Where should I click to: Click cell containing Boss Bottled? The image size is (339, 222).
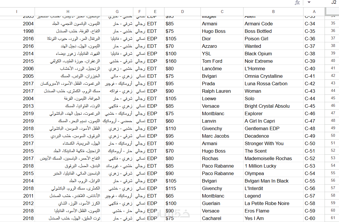click(273, 31)
